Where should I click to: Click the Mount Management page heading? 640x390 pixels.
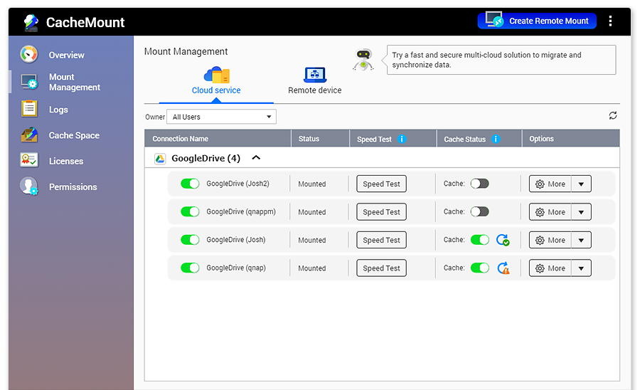tap(186, 51)
